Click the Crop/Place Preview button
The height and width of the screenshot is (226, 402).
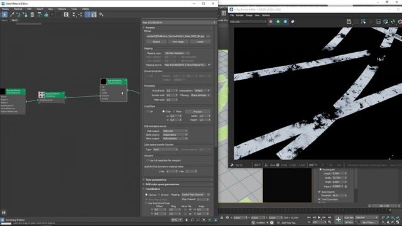198,112
